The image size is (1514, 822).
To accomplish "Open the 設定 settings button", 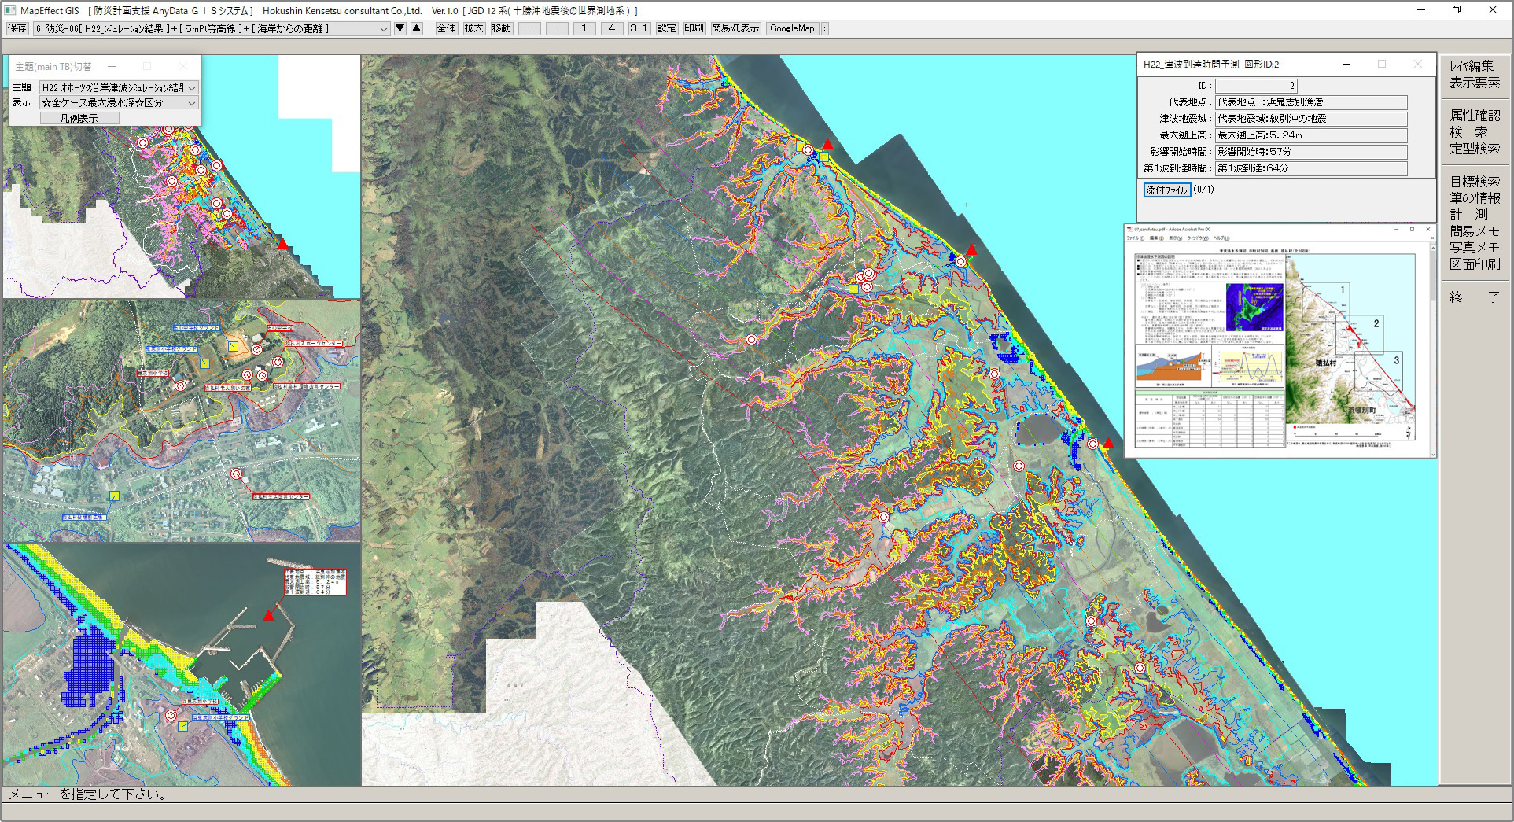I will (666, 28).
